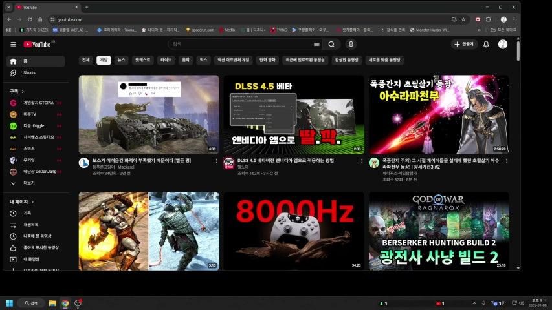Select the 최근에 업로드된 동영상 chip
Viewport: 552px width, 310px height.
point(305,60)
